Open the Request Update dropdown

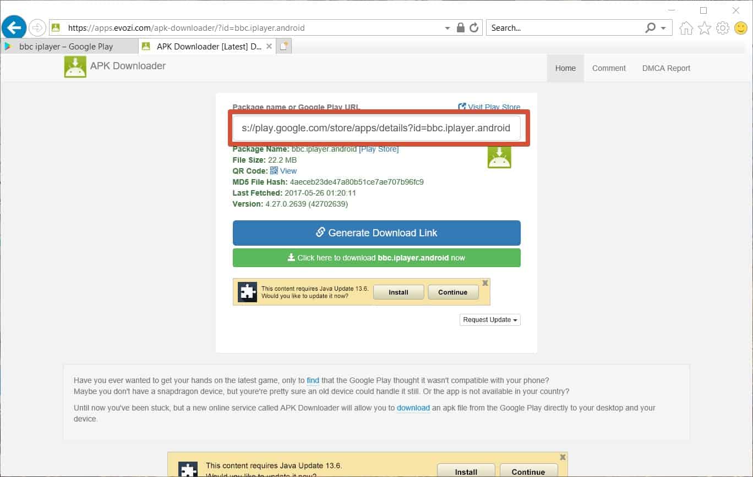pos(490,320)
